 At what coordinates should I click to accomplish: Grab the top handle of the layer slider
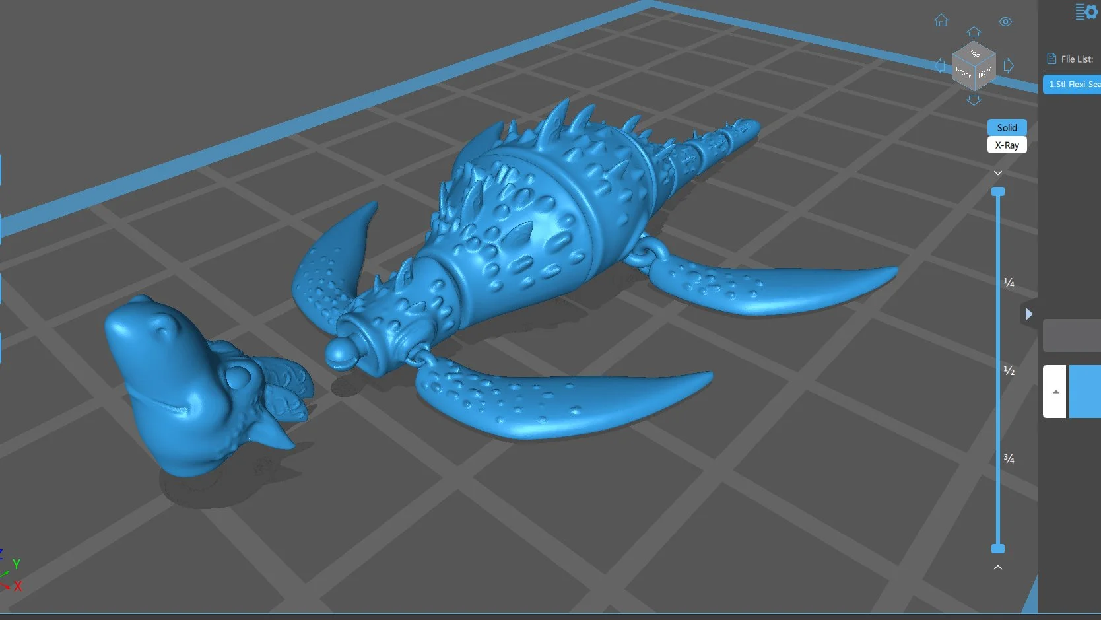(998, 191)
